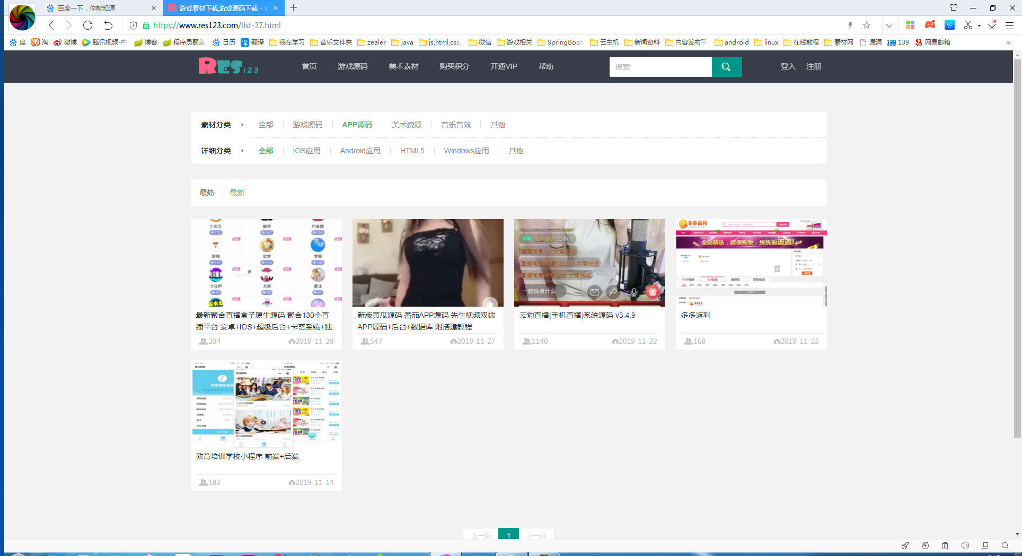Open the colorful app grid icon

click(x=910, y=25)
